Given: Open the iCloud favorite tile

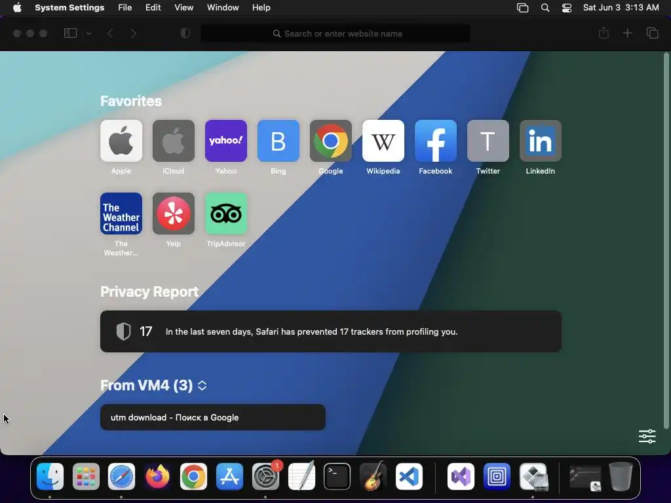Looking at the screenshot, I should tap(173, 141).
